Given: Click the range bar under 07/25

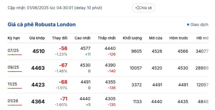Looking at the screenshot, I should click(15, 55).
